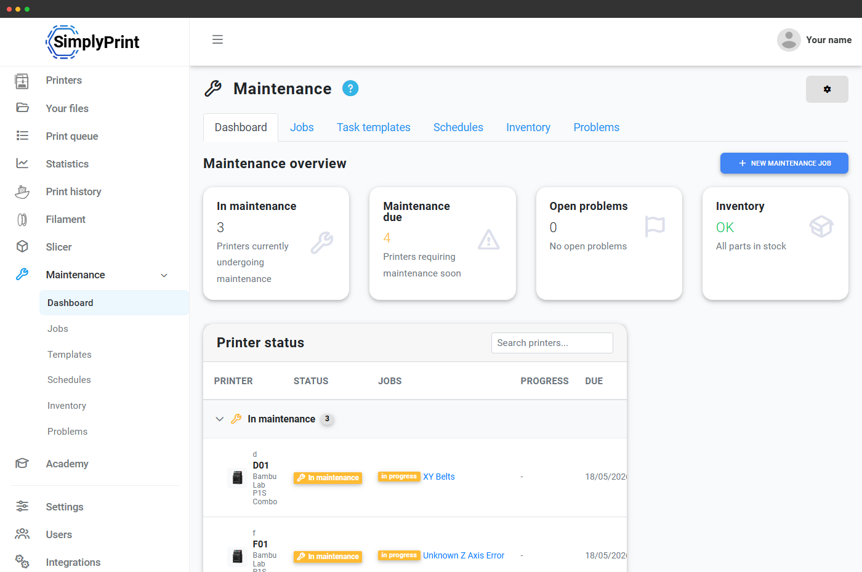
Task: Select Dashboard in sidebar submenu
Action: point(114,303)
